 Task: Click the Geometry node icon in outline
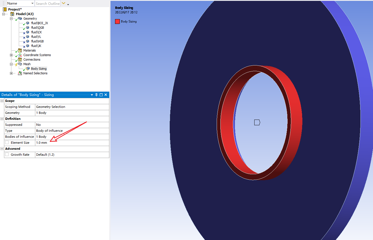tap(20, 19)
